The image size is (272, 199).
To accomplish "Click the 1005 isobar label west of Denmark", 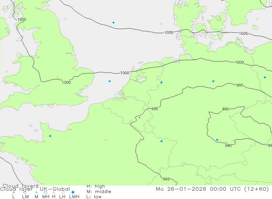I will tap(169, 33).
